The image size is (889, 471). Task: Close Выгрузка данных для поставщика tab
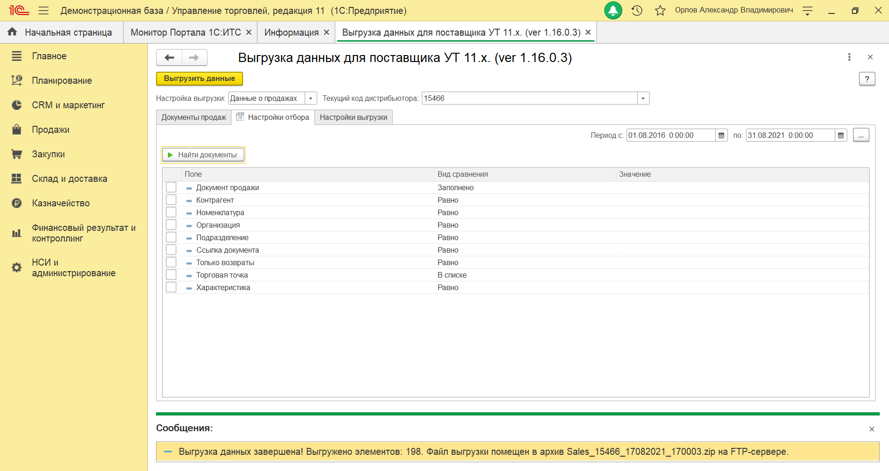[x=588, y=32]
